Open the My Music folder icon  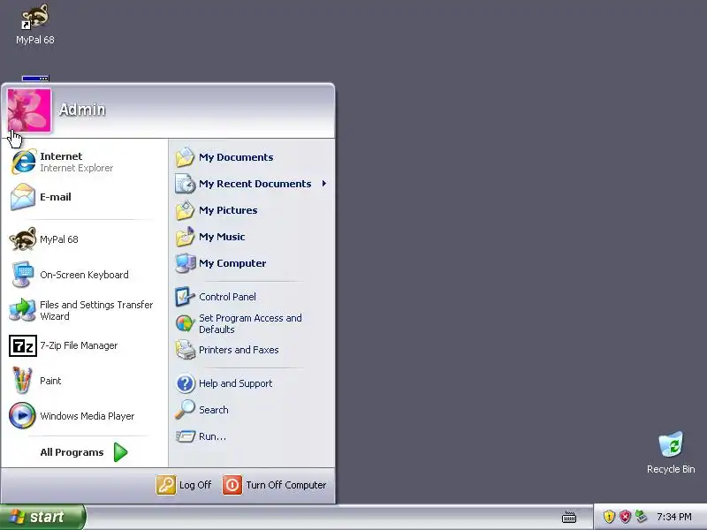[x=185, y=237]
